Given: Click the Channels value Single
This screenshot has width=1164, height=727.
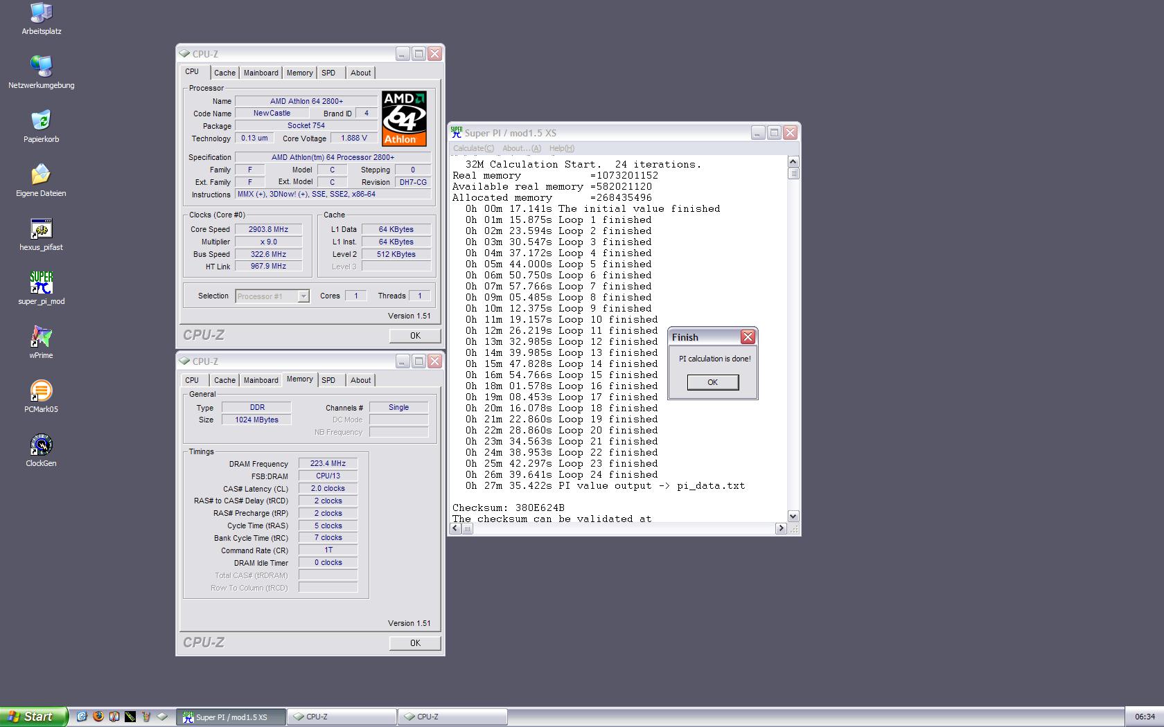Looking at the screenshot, I should tap(398, 407).
